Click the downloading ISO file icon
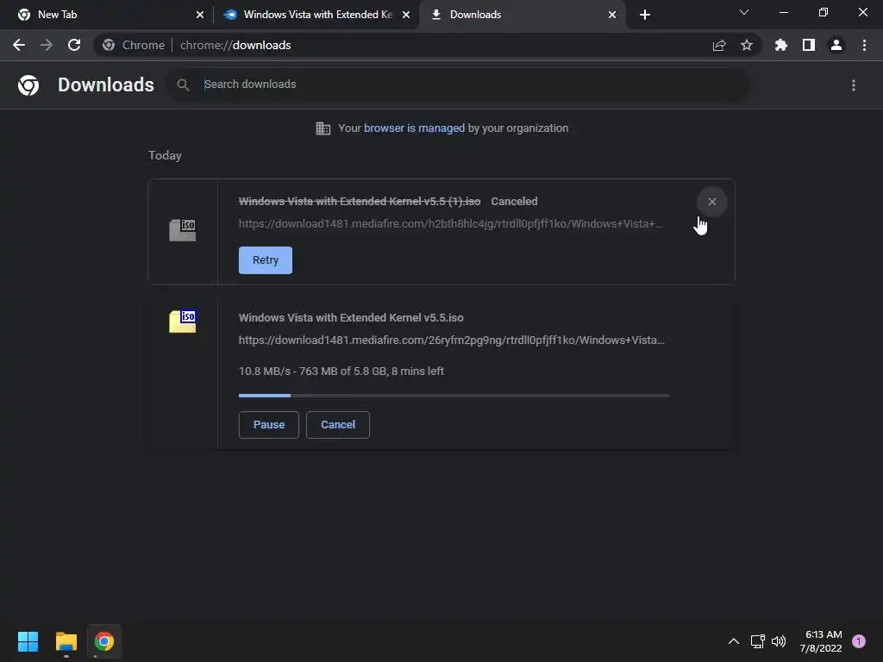This screenshot has width=883, height=662. click(x=183, y=322)
